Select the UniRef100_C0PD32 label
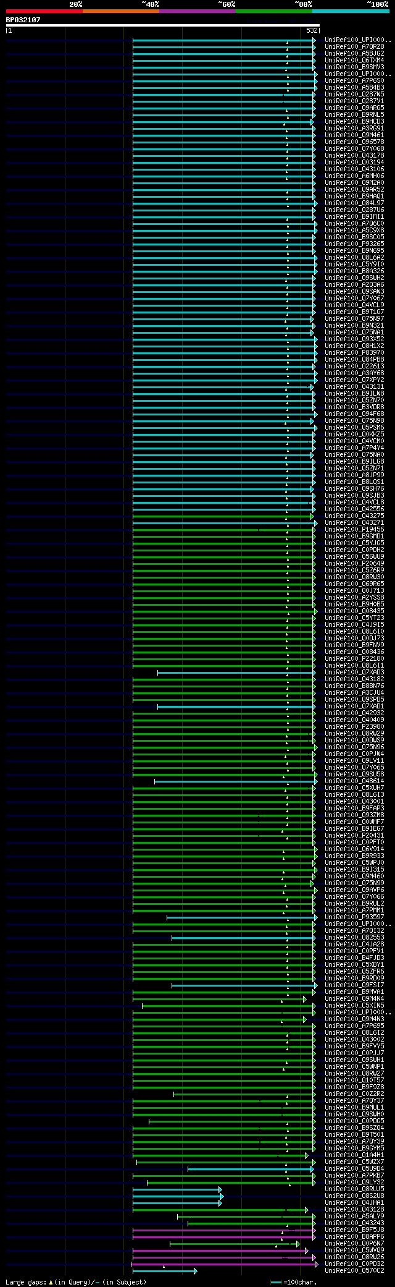 pyautogui.click(x=354, y=1264)
